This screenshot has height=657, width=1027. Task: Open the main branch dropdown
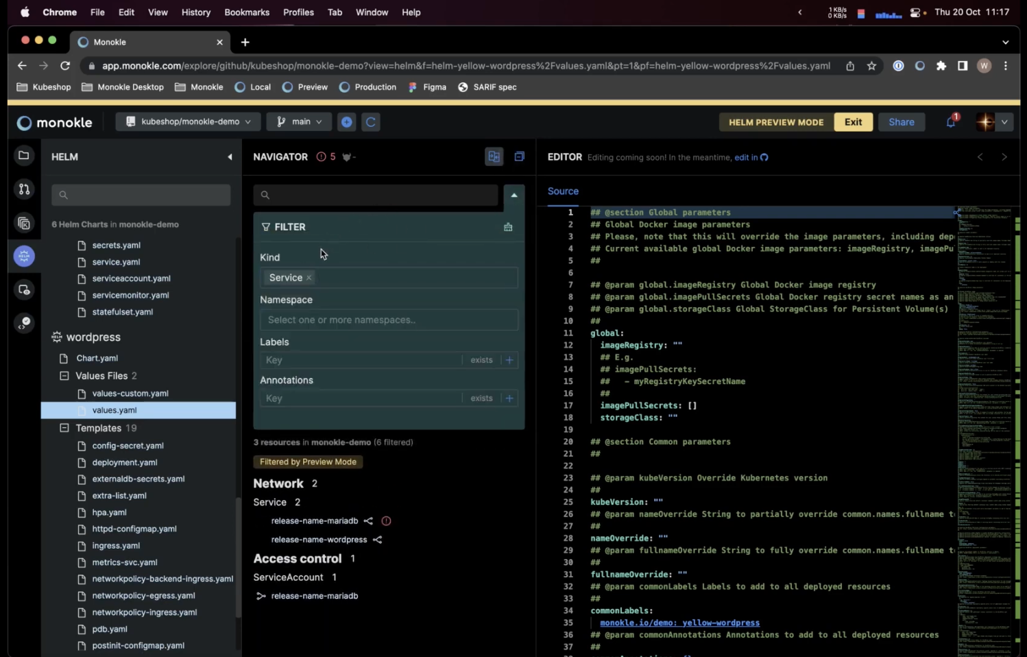tap(299, 122)
